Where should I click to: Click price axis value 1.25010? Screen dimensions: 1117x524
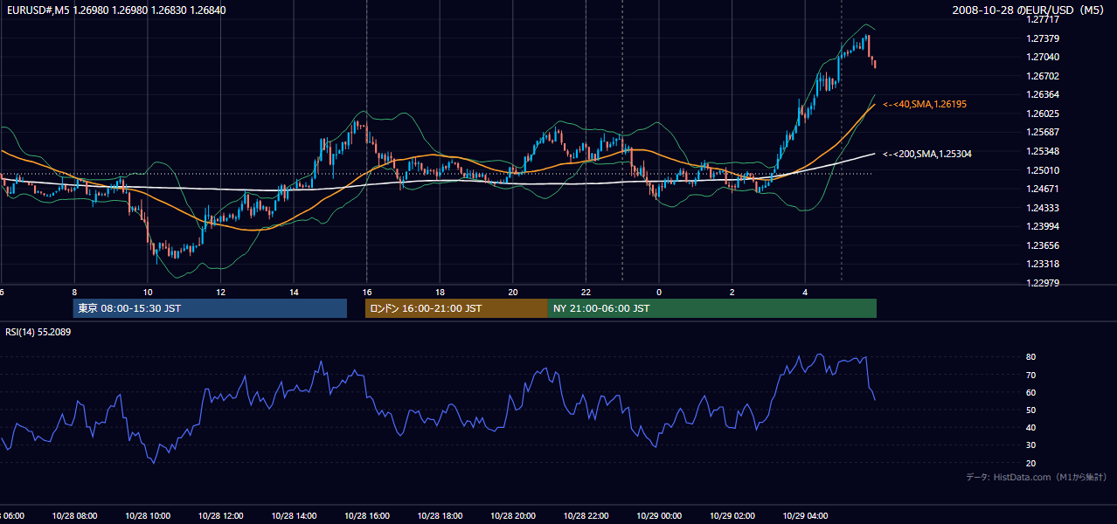[x=1042, y=170]
